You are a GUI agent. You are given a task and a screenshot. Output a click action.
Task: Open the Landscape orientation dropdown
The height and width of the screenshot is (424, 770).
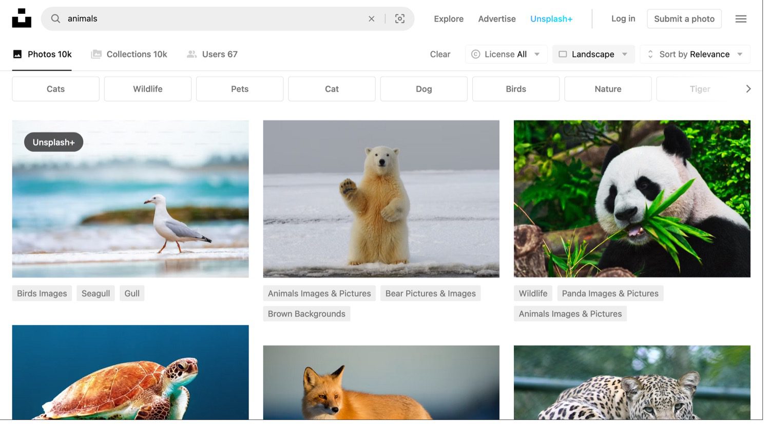click(593, 54)
